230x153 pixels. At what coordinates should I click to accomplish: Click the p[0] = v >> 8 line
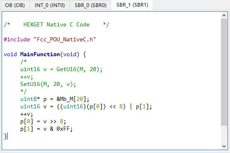point(43,122)
